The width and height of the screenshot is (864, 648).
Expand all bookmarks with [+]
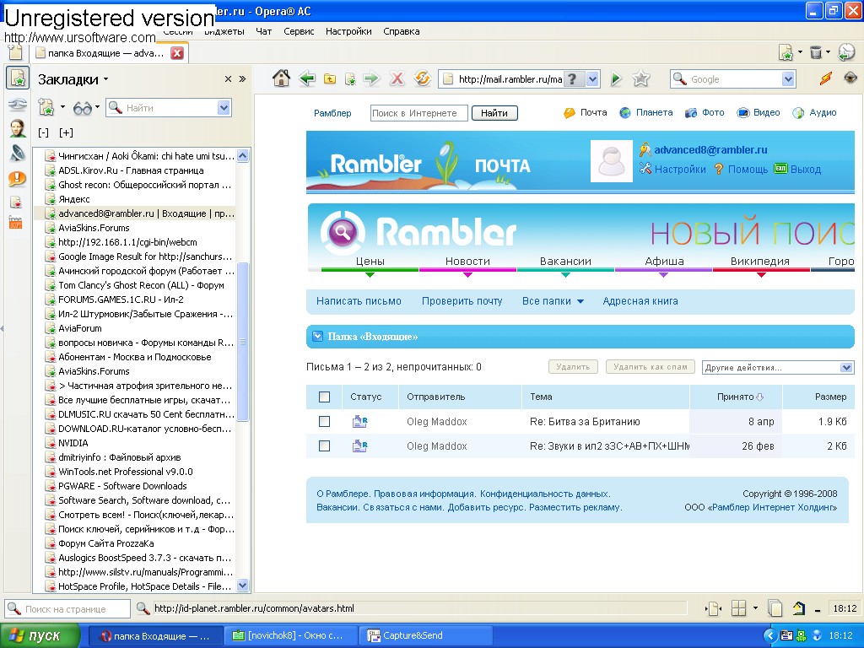[66, 132]
